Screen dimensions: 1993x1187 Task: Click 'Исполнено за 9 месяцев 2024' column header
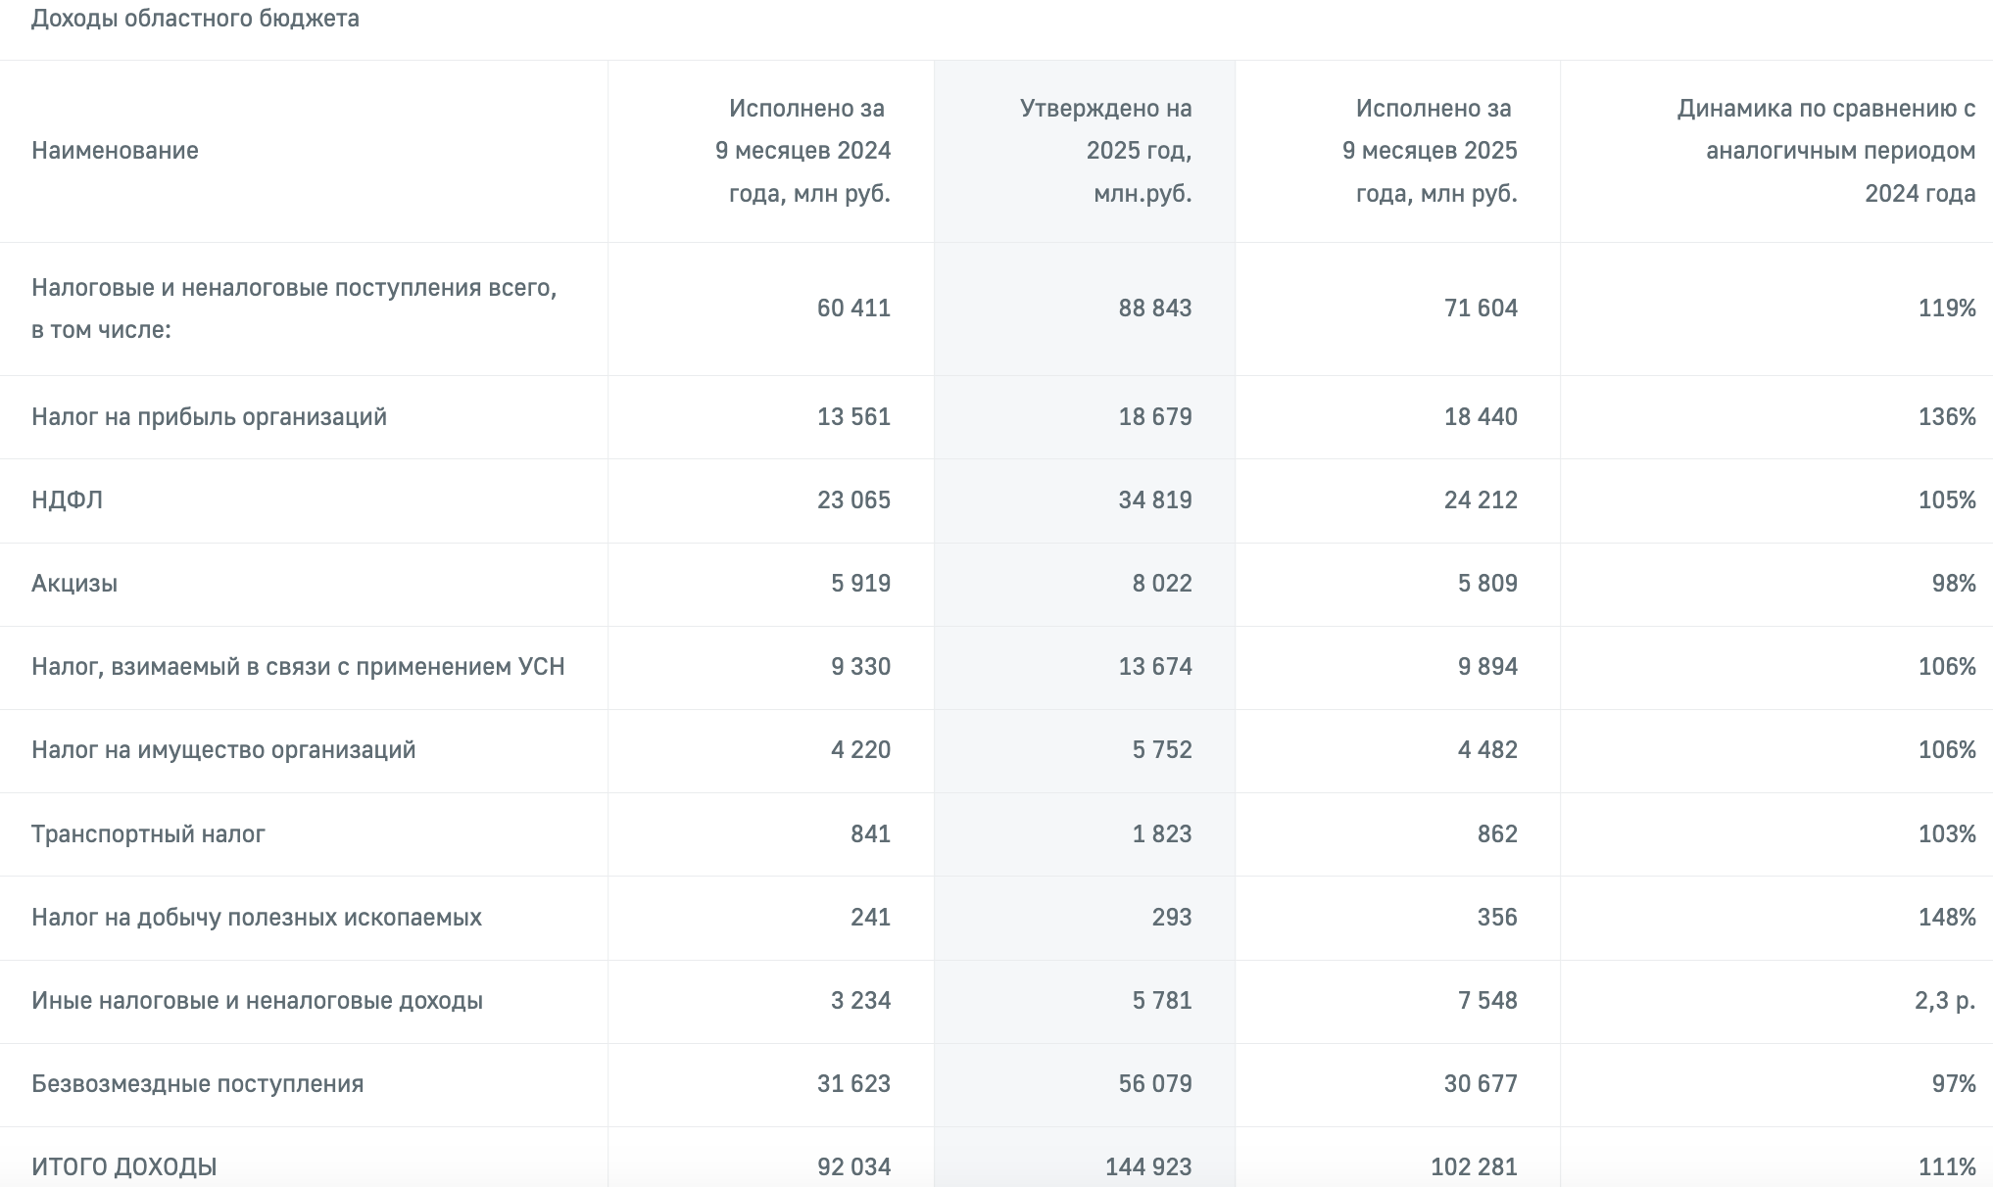pyautogui.click(x=803, y=151)
